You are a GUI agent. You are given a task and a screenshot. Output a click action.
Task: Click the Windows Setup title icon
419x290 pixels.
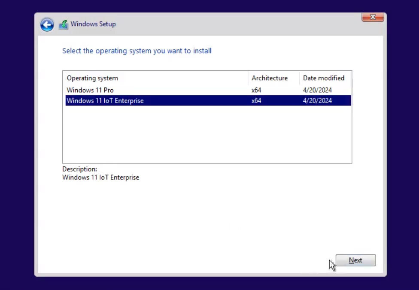[64, 24]
